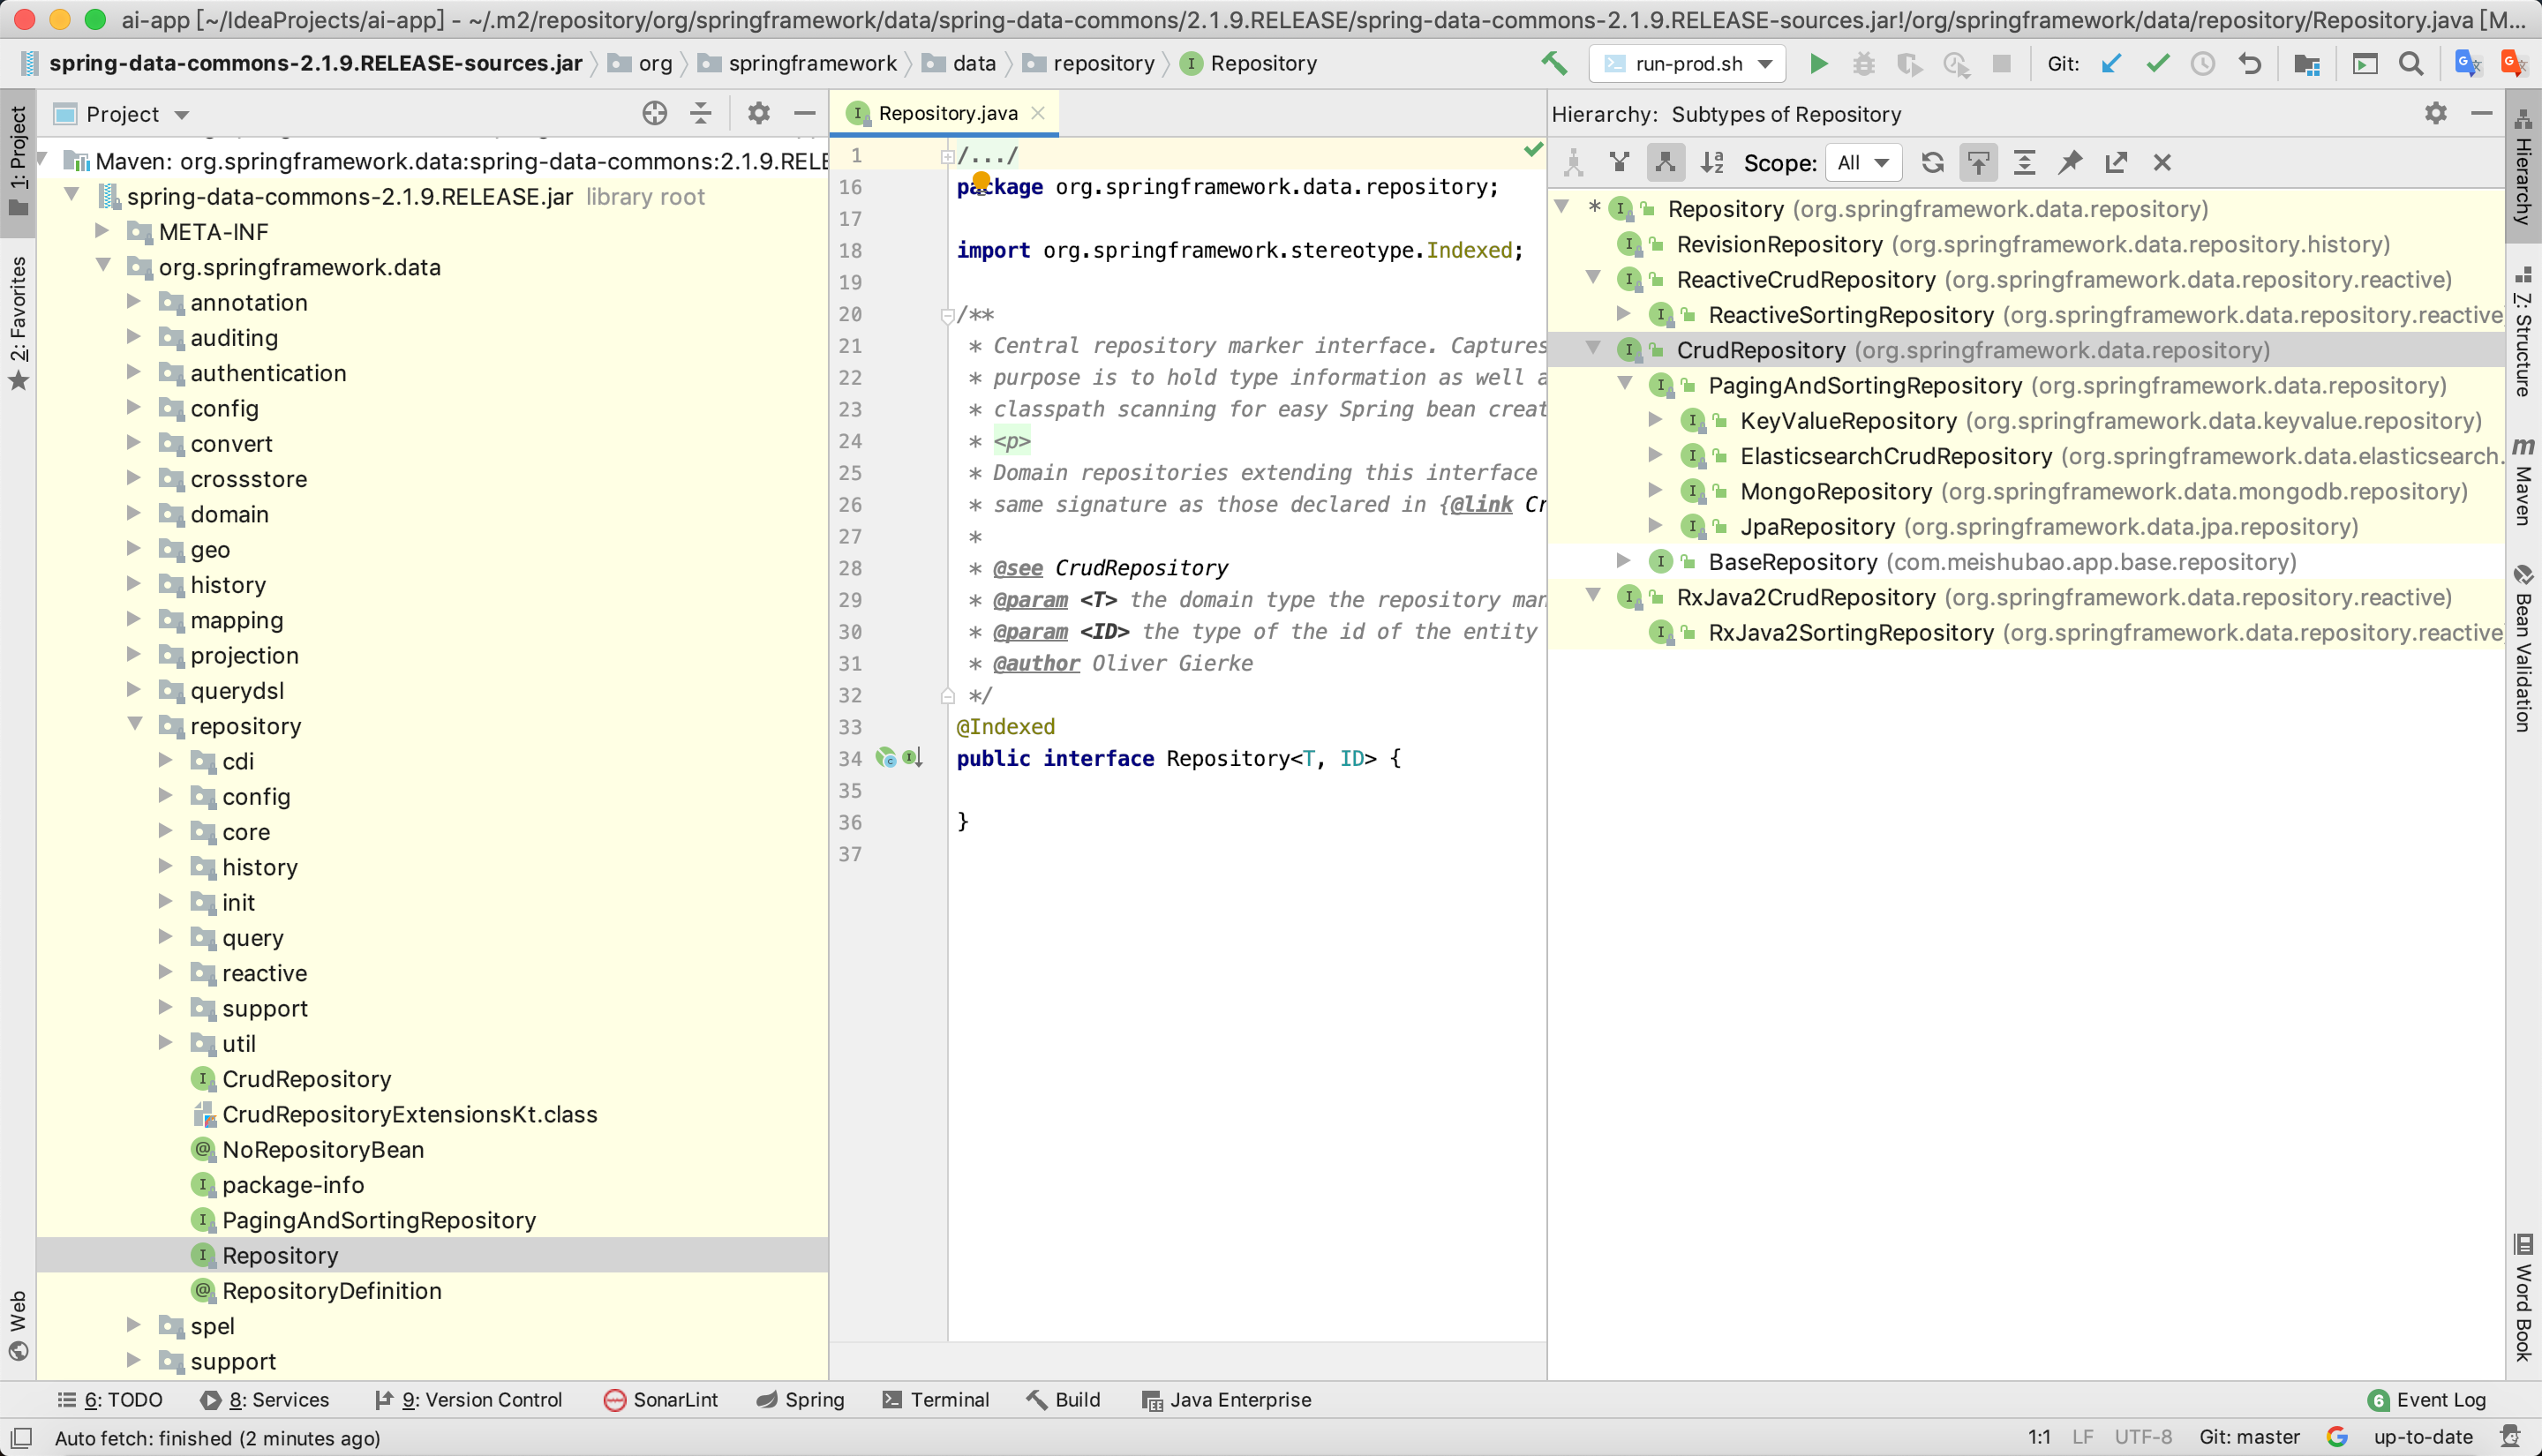Collapse all nodes in Project panel
Screen dimensions: 2542x1456
pos(701,113)
